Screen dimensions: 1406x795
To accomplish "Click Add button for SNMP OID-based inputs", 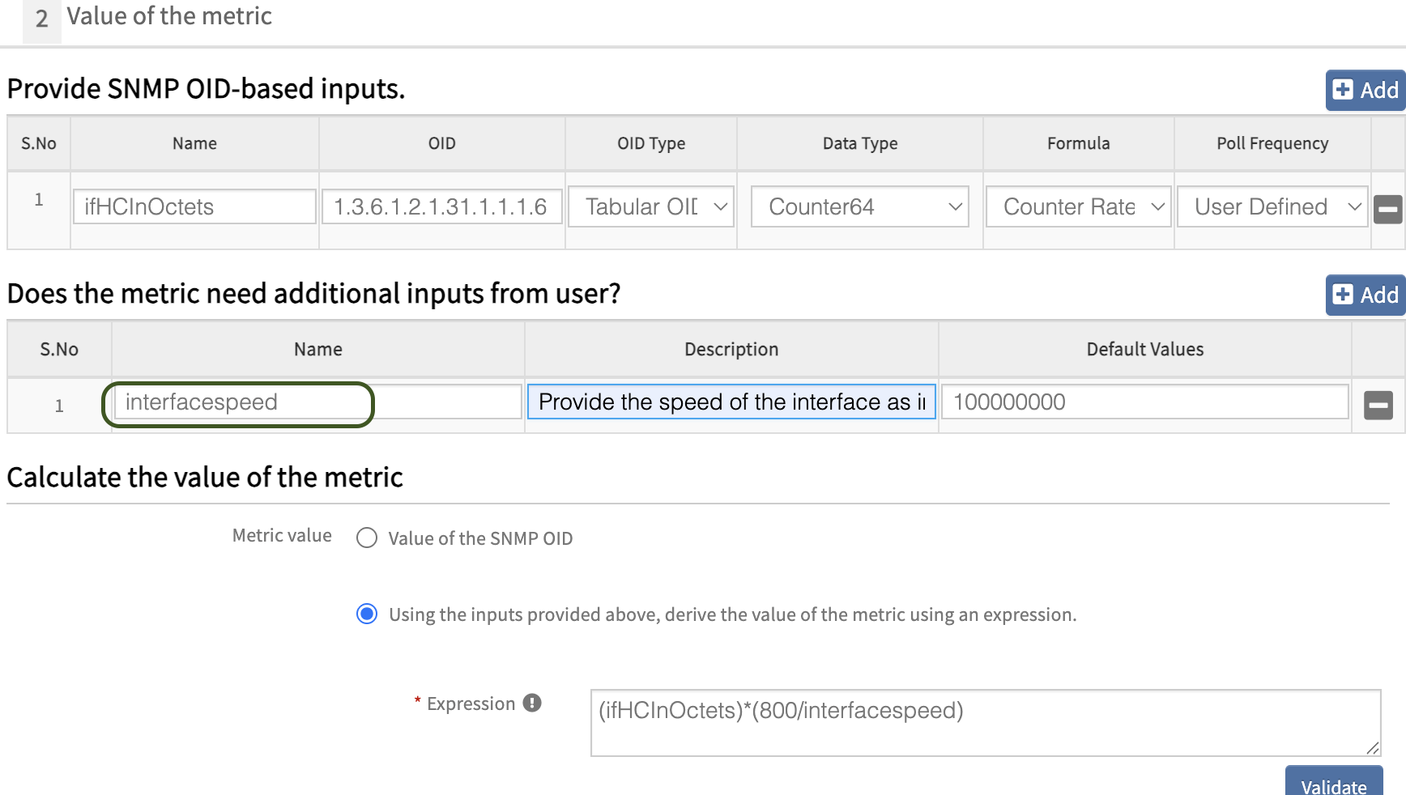I will [x=1366, y=90].
